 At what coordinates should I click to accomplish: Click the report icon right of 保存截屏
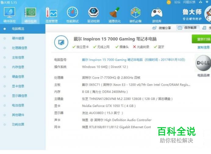coord(204,28)
